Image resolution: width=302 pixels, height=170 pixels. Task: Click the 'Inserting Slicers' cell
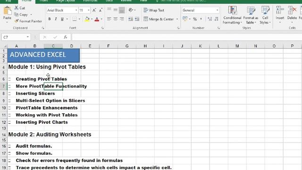pos(35,93)
